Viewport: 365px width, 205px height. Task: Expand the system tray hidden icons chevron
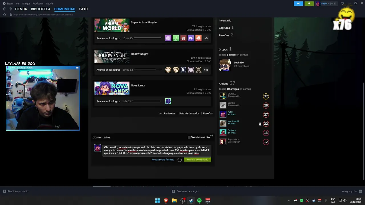click(x=289, y=200)
